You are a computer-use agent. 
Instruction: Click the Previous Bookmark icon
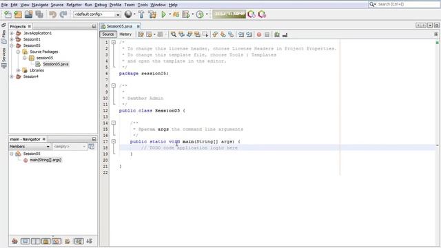(x=215, y=34)
